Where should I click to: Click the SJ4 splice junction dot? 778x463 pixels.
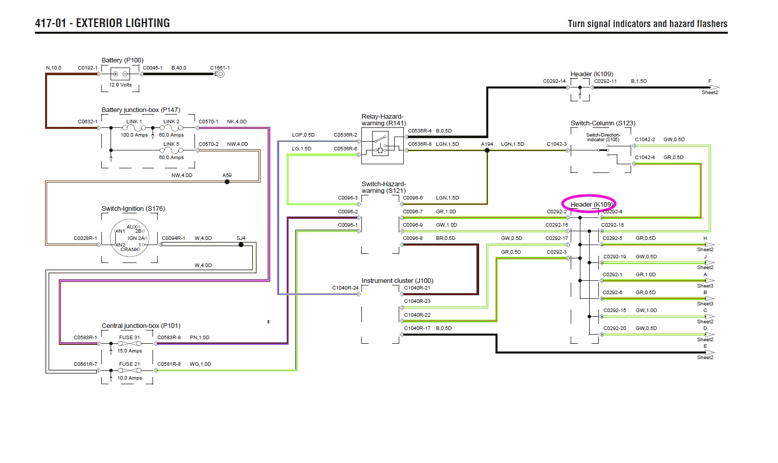[x=241, y=245]
